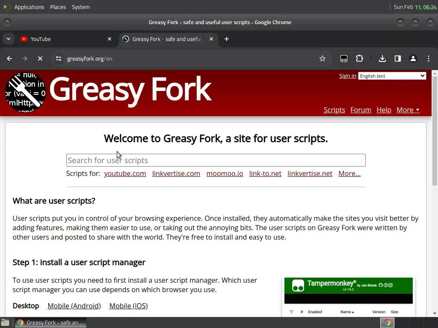
Task: Open scripts for moomoo.io
Action: coord(225,173)
